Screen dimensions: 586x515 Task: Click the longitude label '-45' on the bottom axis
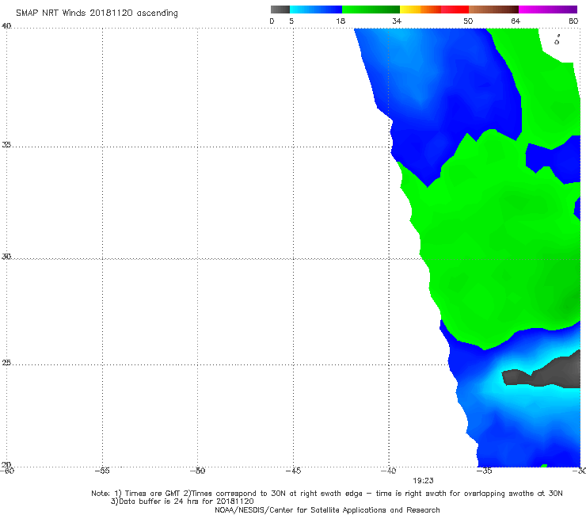293,471
